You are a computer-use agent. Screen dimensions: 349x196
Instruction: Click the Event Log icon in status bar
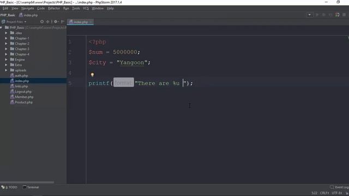(332, 187)
